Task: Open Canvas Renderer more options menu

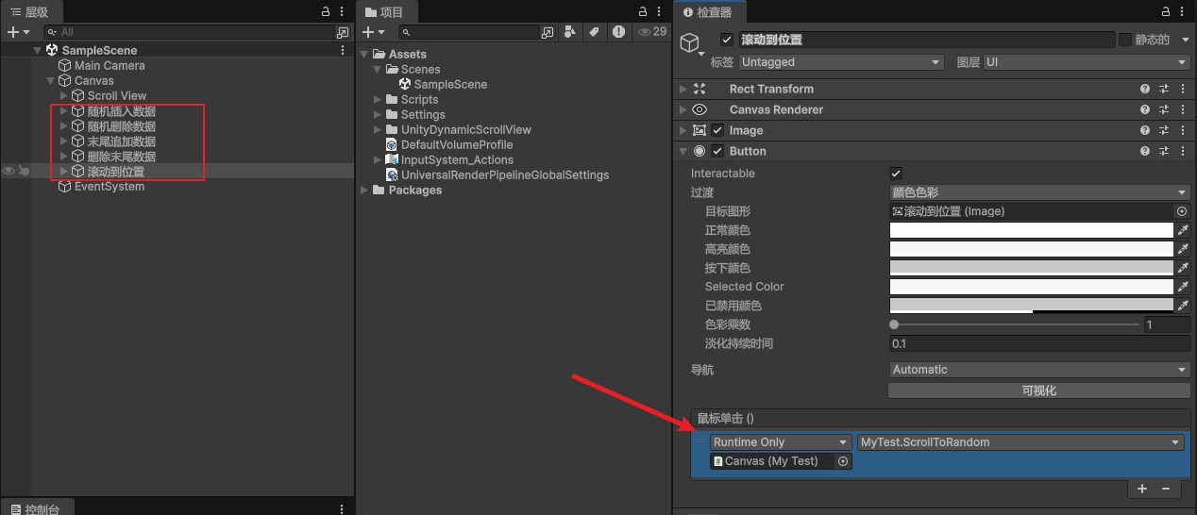Action: 1183,109
